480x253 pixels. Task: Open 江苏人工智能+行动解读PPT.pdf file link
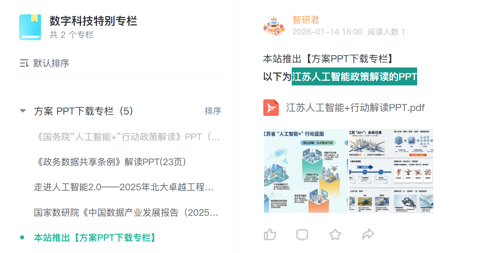point(355,108)
